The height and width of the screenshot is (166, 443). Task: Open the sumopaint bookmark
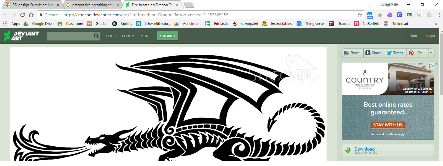coord(246,24)
